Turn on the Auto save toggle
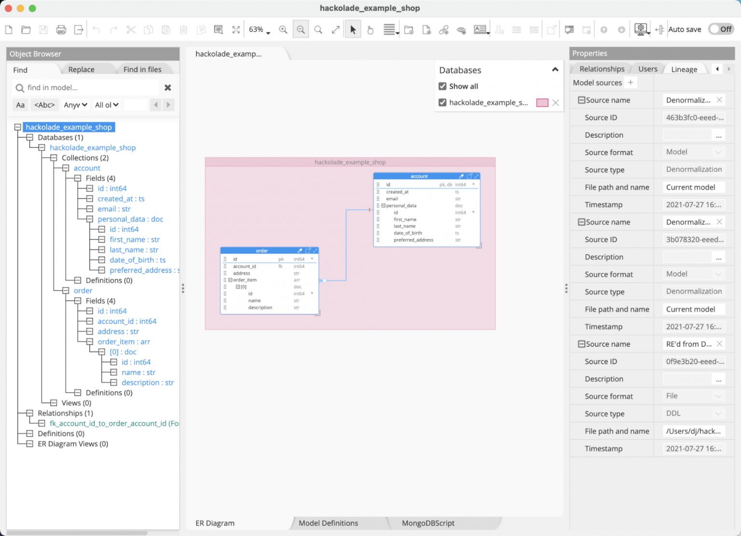Image resolution: width=741 pixels, height=536 pixels. pos(720,29)
